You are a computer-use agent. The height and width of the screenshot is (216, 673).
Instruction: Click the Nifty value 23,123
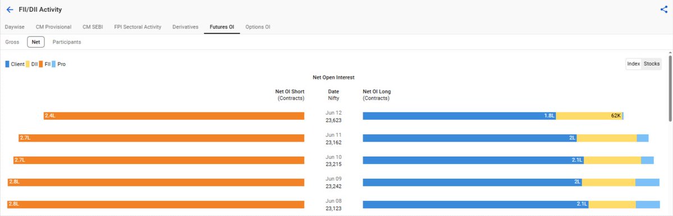(x=333, y=209)
